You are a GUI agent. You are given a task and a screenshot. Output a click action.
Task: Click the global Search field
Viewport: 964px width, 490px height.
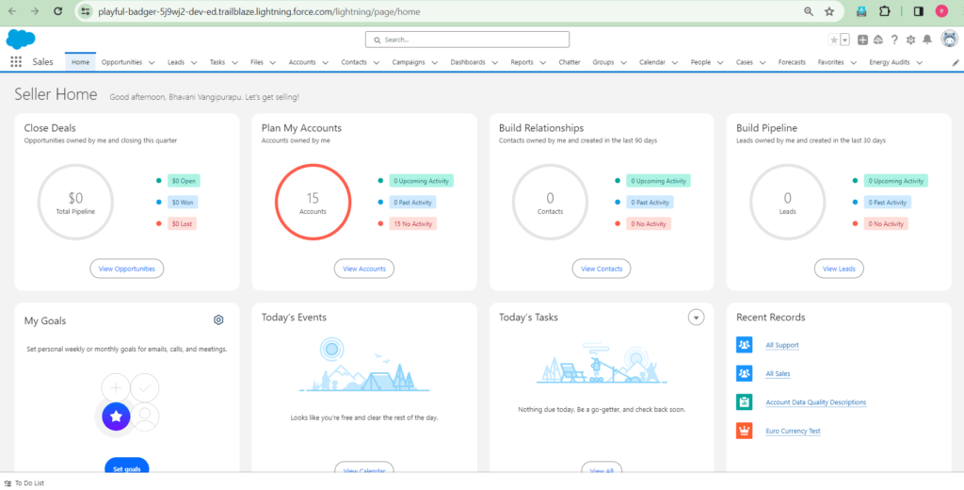(467, 40)
